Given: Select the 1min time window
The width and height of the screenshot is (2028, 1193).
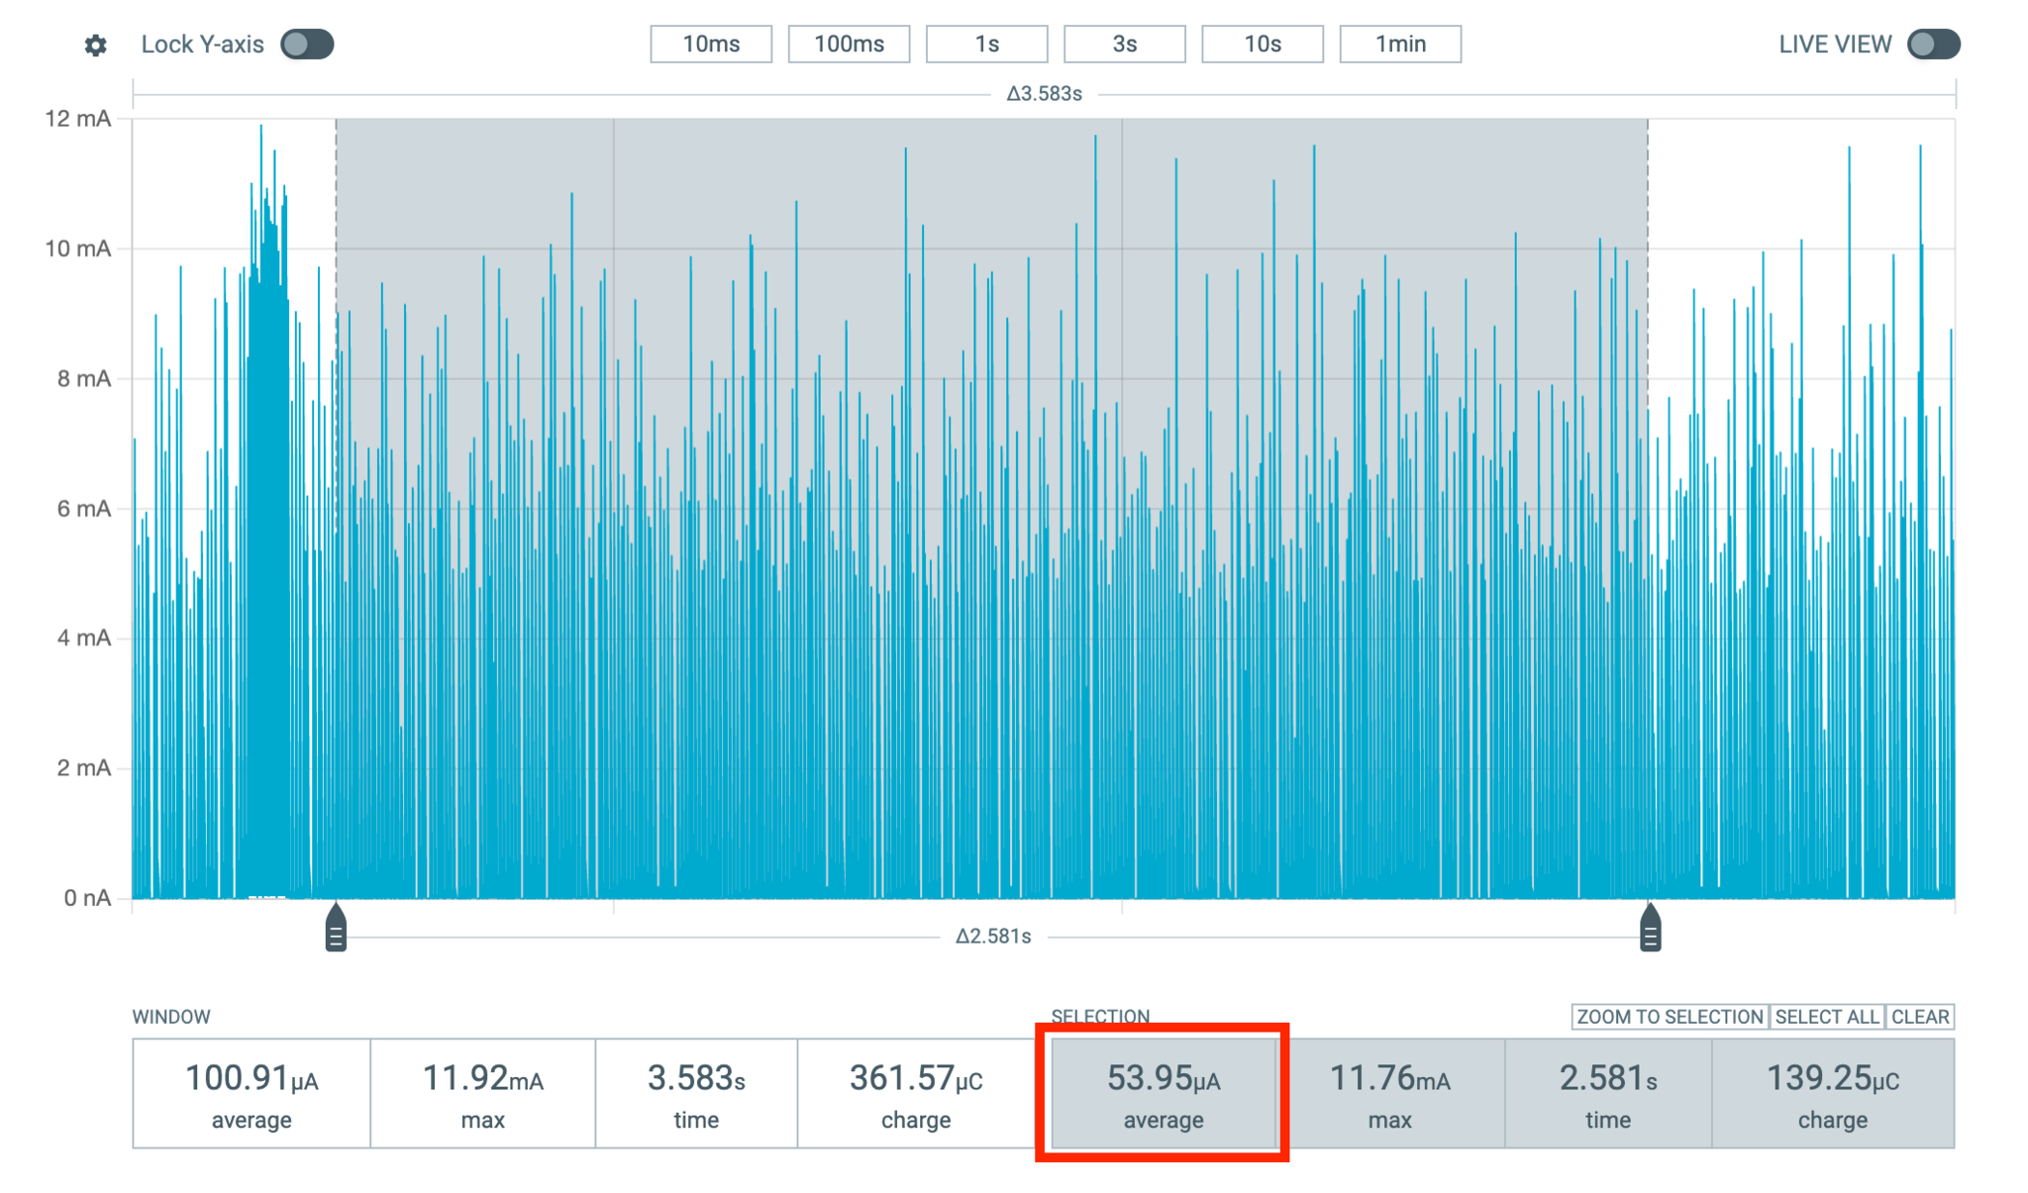Looking at the screenshot, I should (1400, 44).
